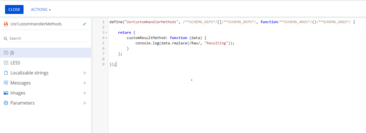The height and width of the screenshot is (133, 366).
Task: Click the orange JS schema file icon
Action: tap(6, 24)
